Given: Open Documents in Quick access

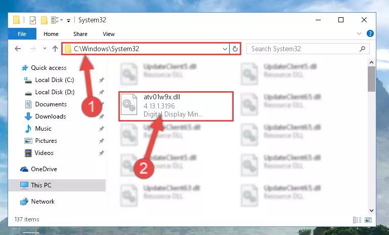Looking at the screenshot, I should pyautogui.click(x=51, y=104).
